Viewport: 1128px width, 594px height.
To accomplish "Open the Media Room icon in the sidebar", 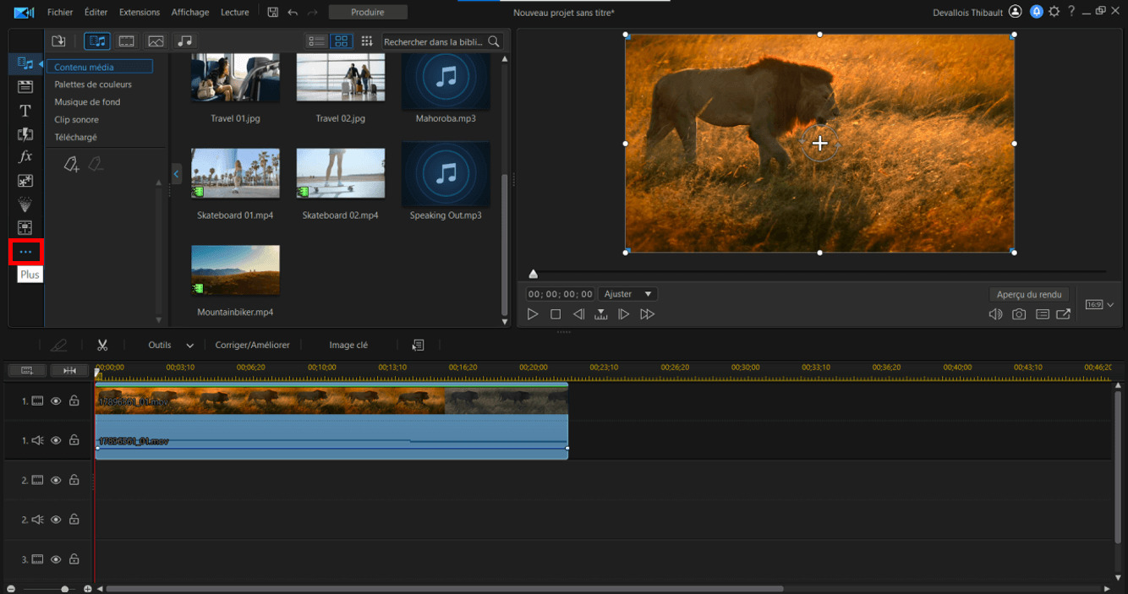I will [25, 63].
